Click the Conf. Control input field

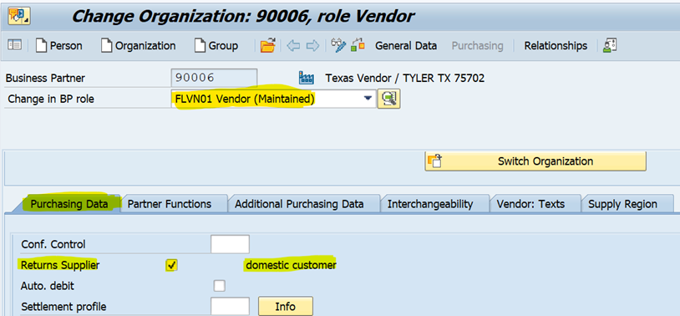(x=230, y=244)
